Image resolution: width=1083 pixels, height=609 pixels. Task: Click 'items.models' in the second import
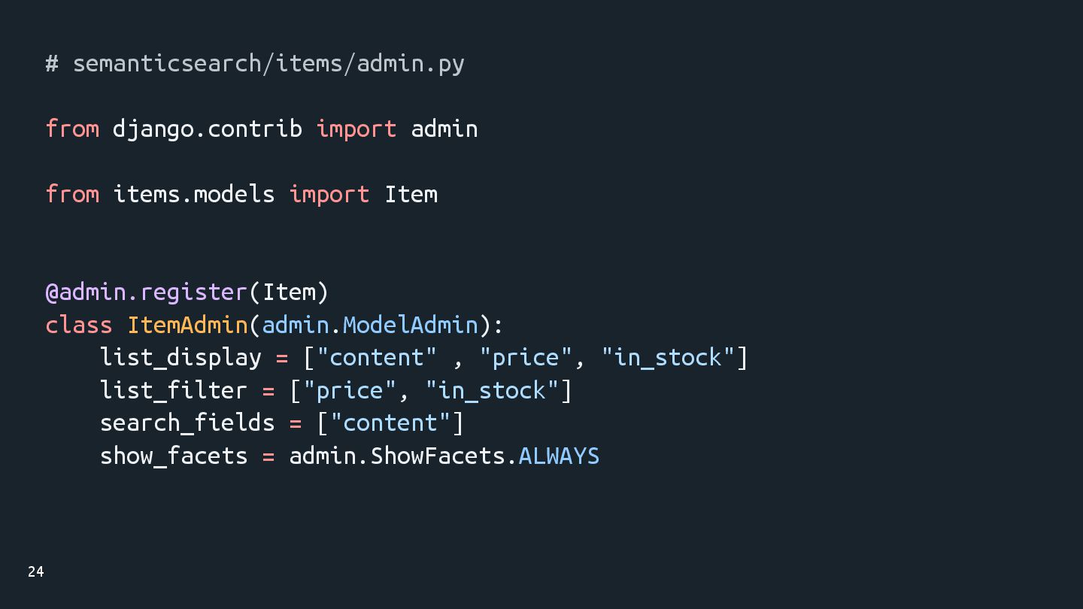coord(193,194)
